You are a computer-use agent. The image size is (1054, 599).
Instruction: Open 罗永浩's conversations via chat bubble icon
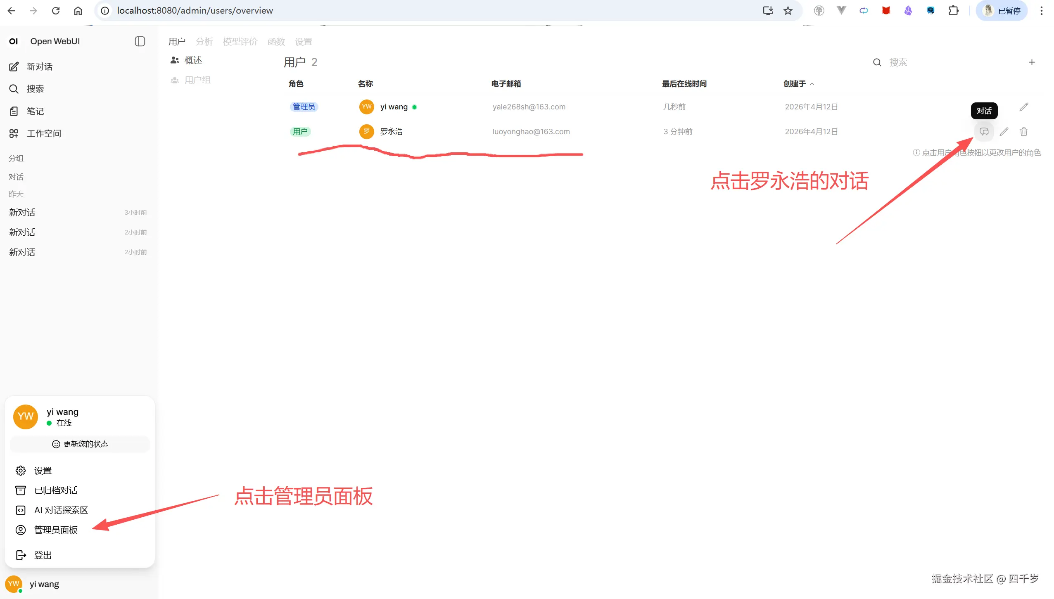click(985, 131)
